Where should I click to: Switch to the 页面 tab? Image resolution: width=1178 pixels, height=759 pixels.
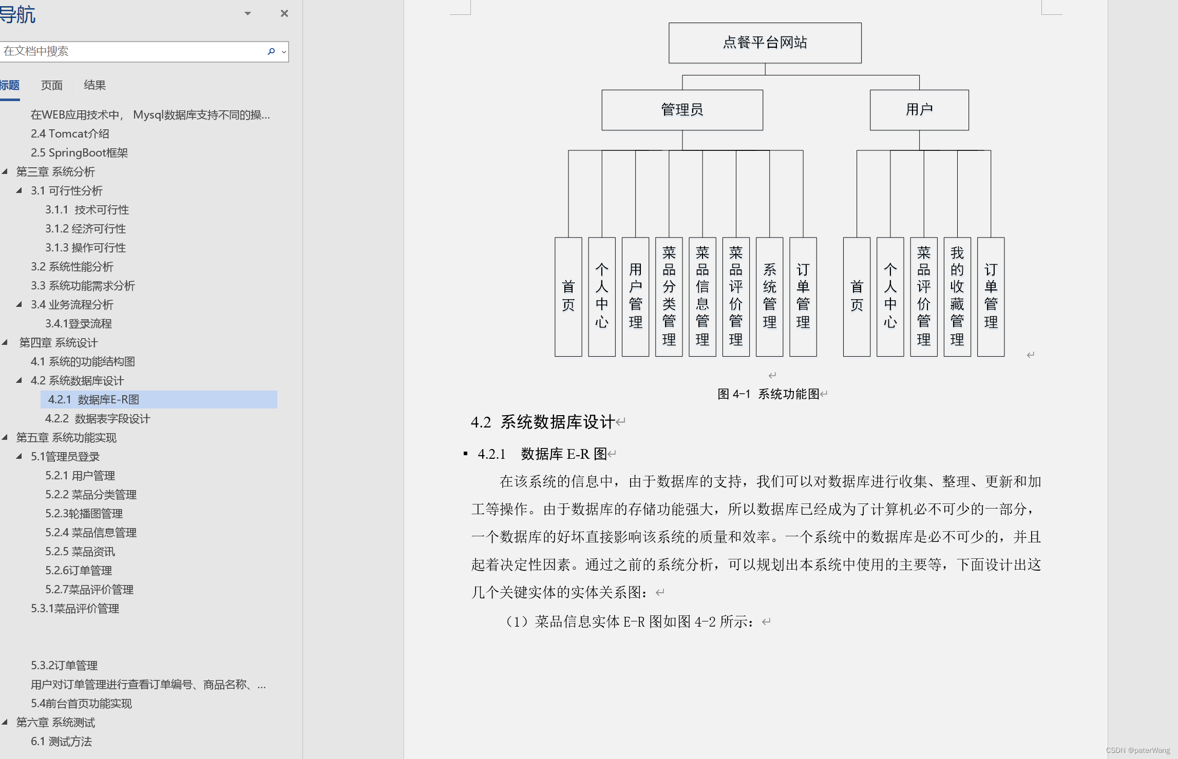(51, 85)
